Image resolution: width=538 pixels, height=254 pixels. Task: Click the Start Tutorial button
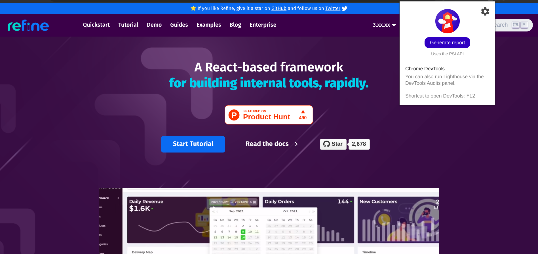tap(193, 144)
